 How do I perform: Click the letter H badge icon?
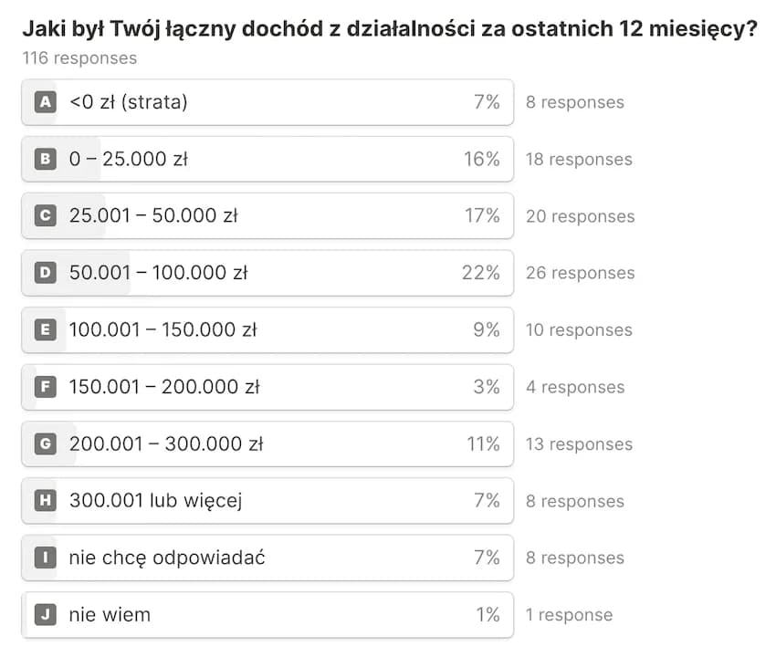pyautogui.click(x=45, y=500)
